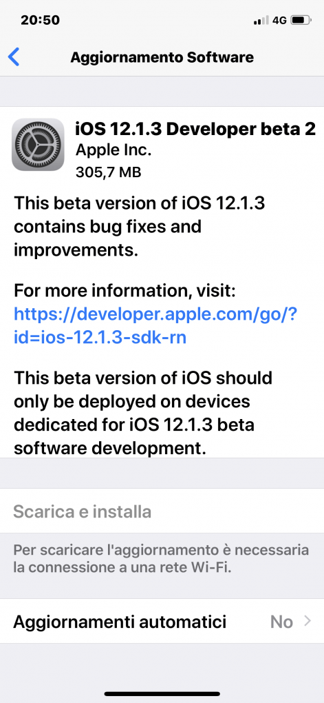Screen dimensions: 324x703
Task: Tap the iOS 12.1.3 Developer beta 2 heading
Action: pyautogui.click(x=195, y=129)
